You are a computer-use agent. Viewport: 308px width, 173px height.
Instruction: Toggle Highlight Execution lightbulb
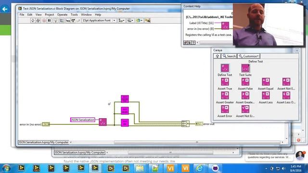tap(56, 20)
